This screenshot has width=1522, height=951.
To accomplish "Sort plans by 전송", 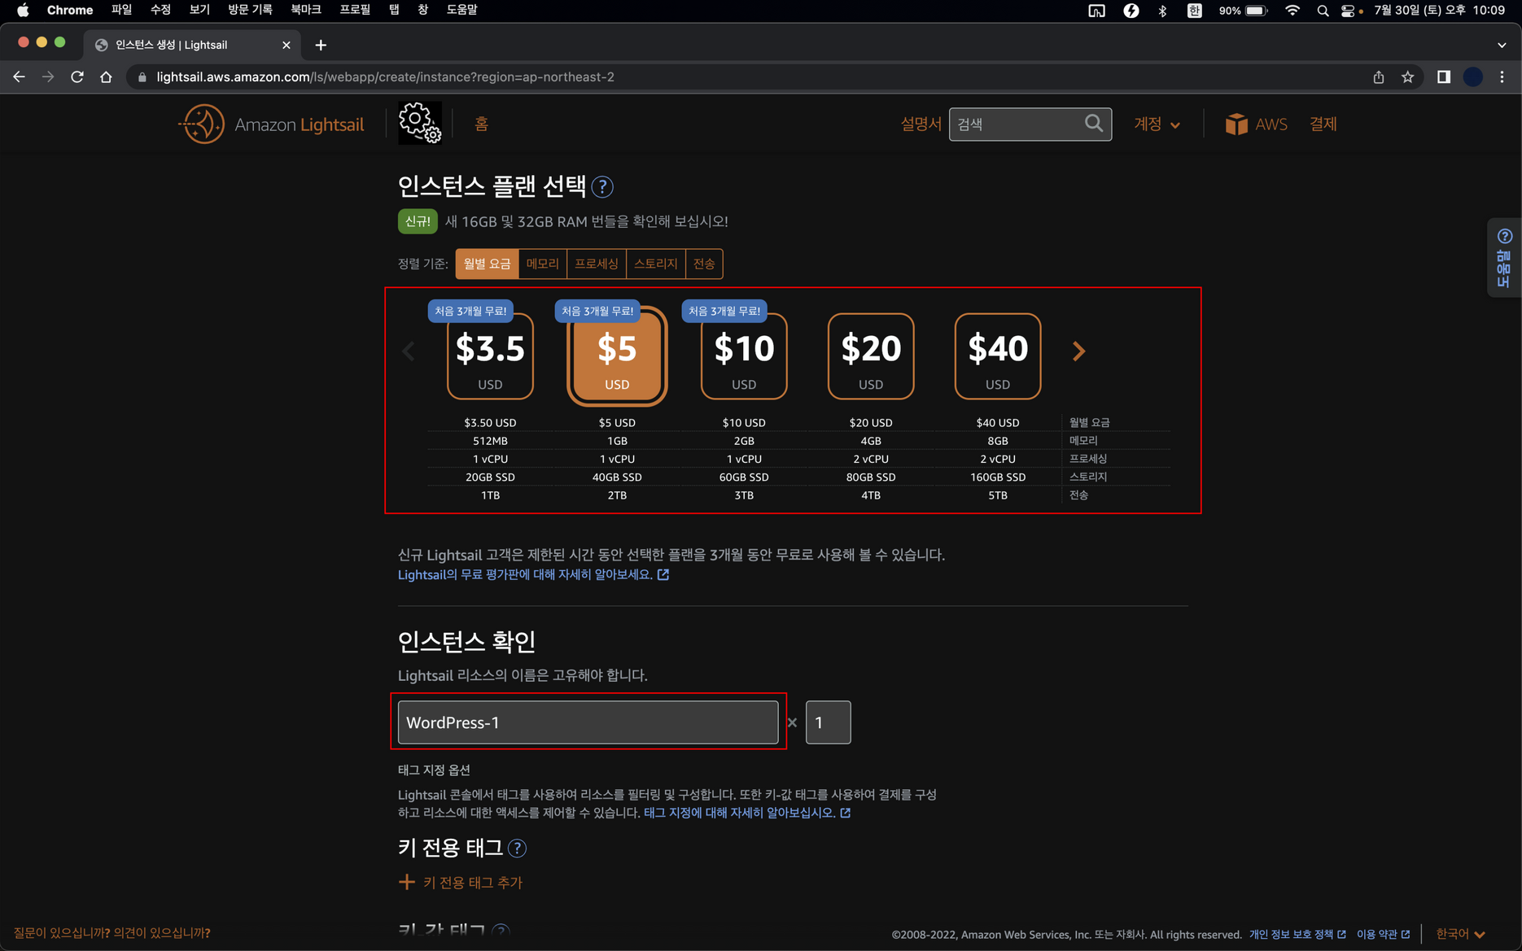I will point(704,264).
